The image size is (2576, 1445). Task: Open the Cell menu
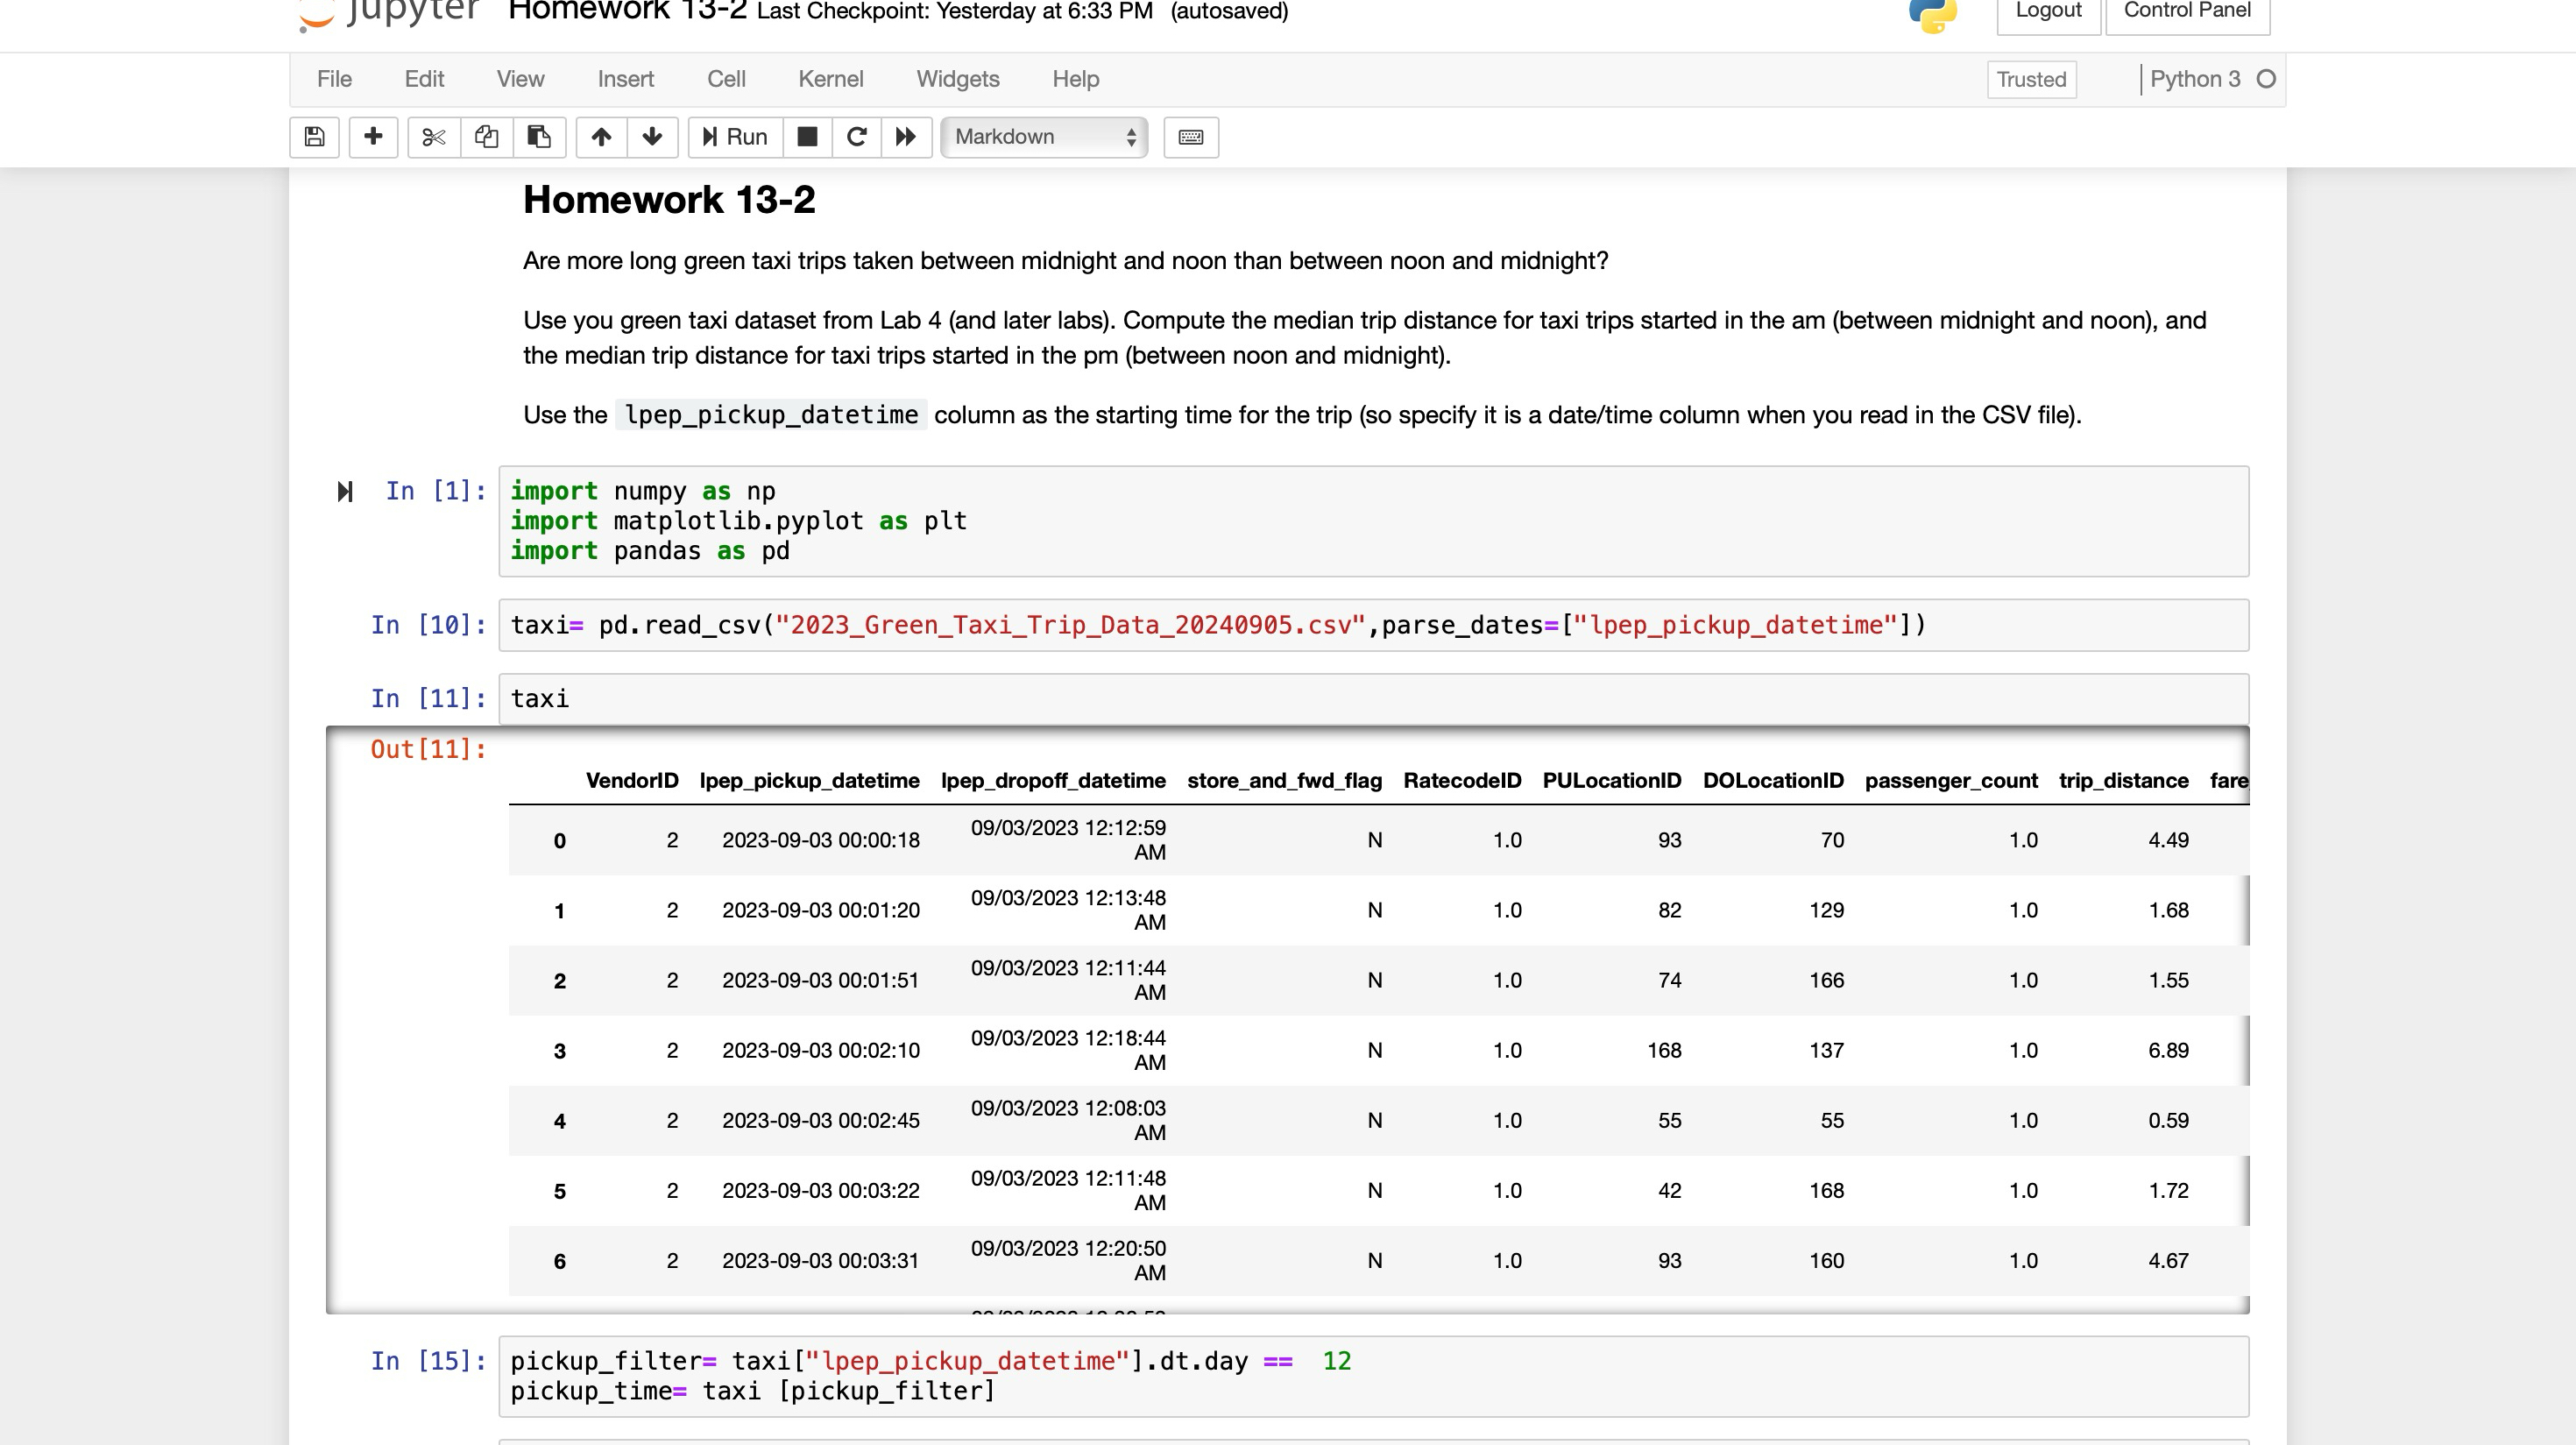pyautogui.click(x=726, y=79)
